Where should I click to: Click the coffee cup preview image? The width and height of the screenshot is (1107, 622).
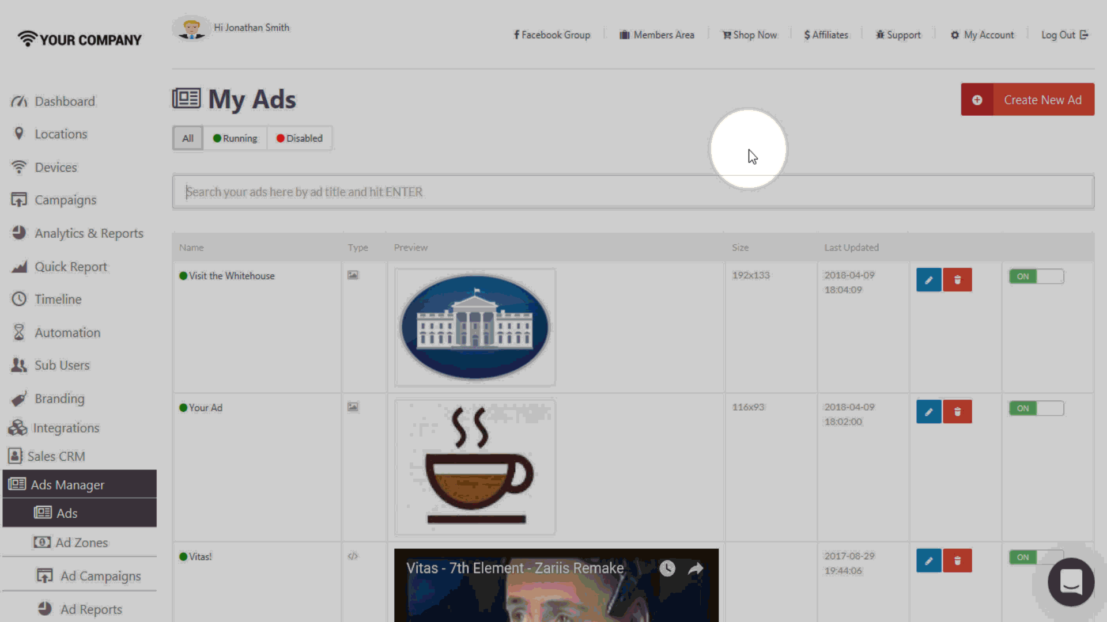tap(475, 467)
